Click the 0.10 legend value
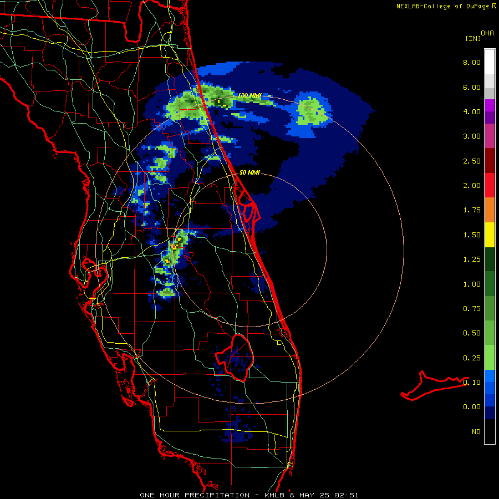 [x=472, y=383]
